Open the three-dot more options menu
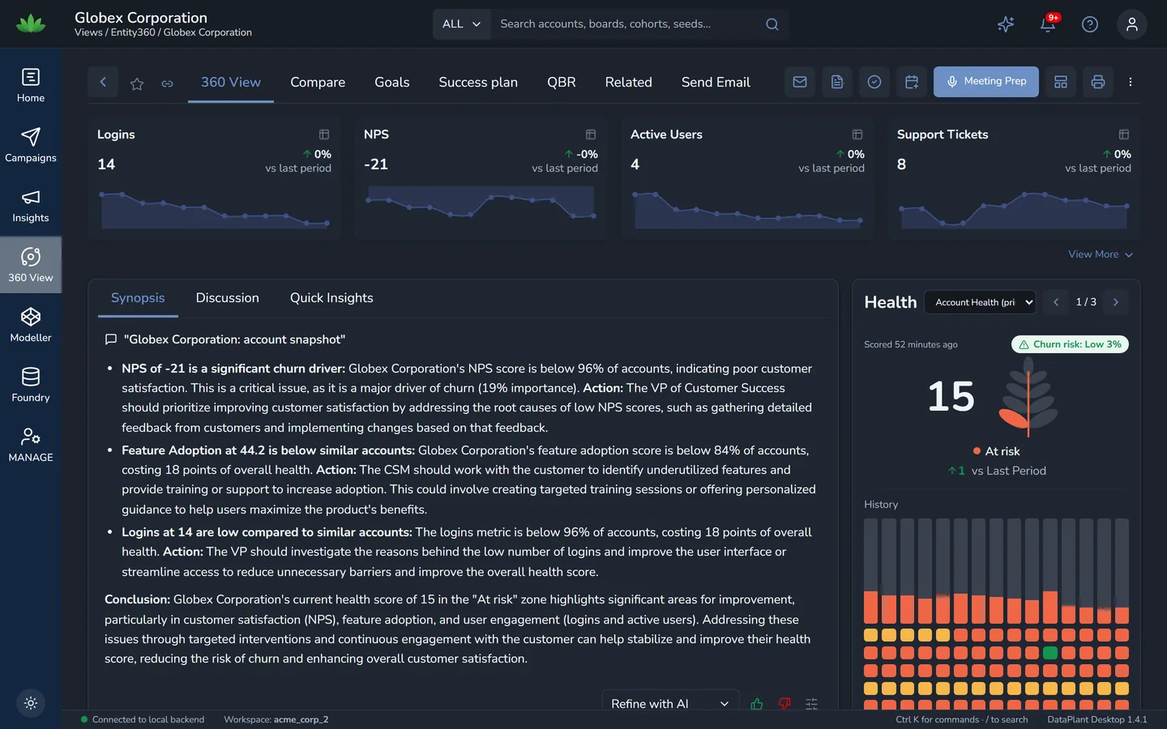 (x=1131, y=82)
